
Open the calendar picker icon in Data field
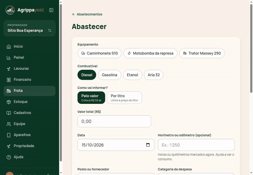pos(148,145)
